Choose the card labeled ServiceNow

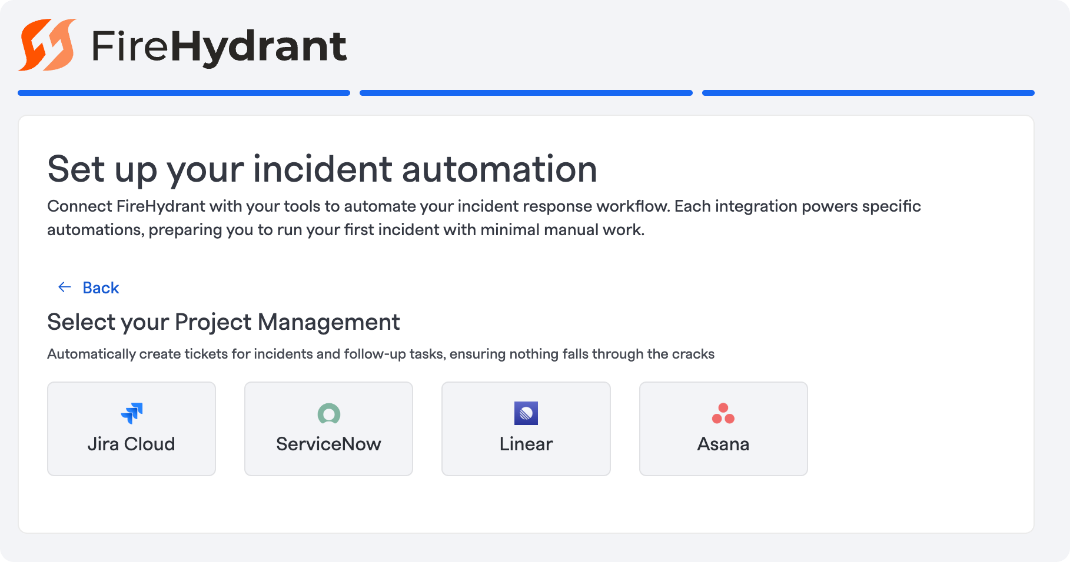tap(328, 429)
